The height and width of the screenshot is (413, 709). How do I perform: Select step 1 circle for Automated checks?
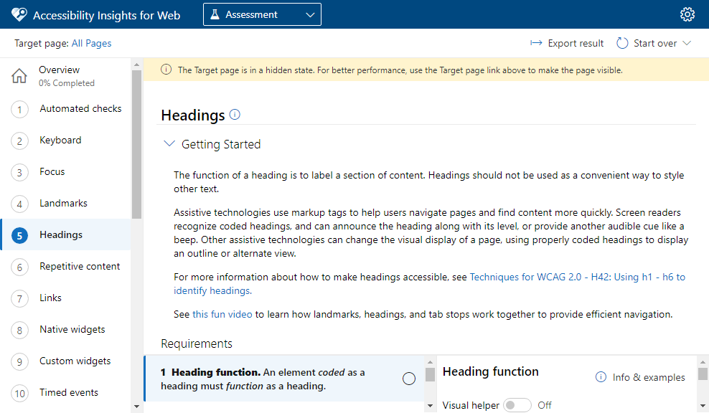coord(19,110)
